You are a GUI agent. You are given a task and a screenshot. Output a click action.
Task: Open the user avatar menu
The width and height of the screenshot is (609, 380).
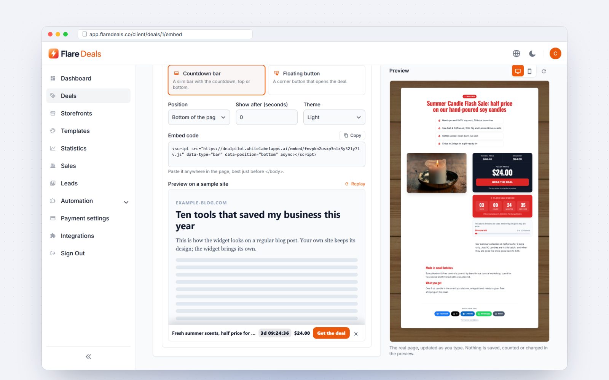(x=555, y=54)
